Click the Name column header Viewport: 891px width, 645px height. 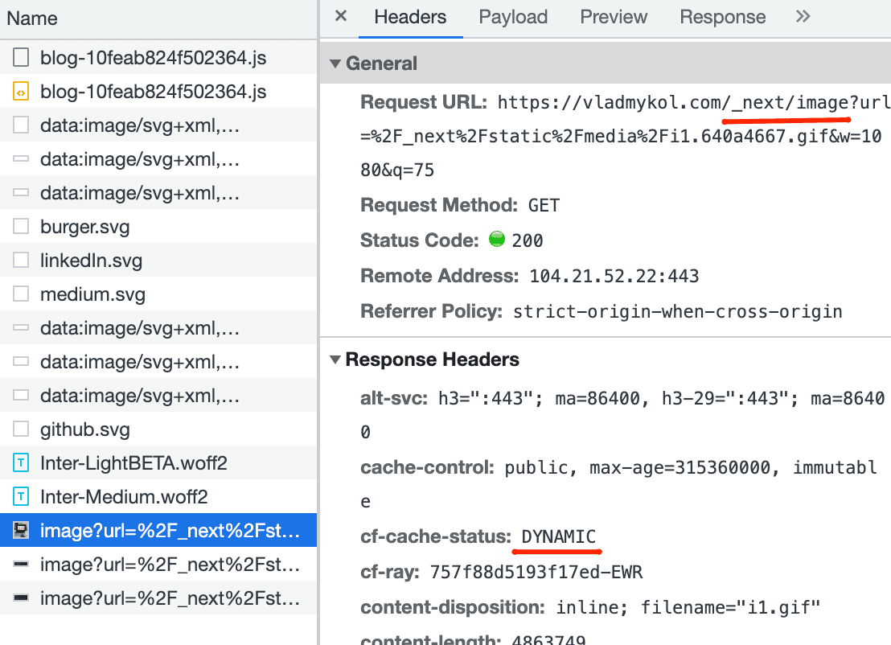click(32, 18)
